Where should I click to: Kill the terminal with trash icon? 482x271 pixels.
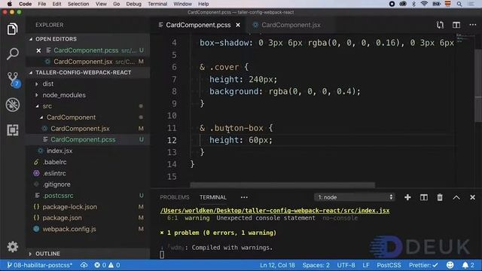pos(440,197)
